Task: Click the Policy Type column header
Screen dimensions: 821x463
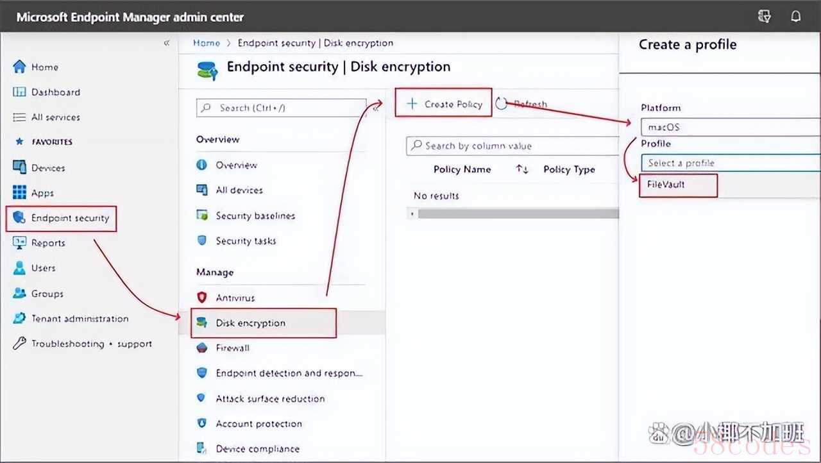Action: pyautogui.click(x=569, y=169)
